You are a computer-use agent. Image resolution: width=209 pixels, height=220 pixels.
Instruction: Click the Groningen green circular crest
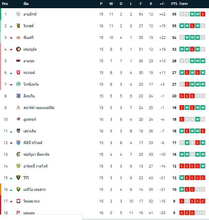coord(18,84)
